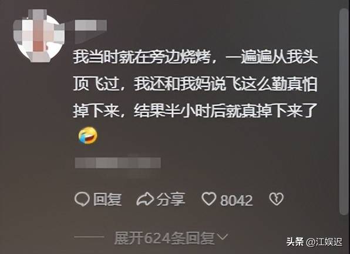Open the @江娱迟 watermark account
The image size is (350, 254).
point(324,242)
